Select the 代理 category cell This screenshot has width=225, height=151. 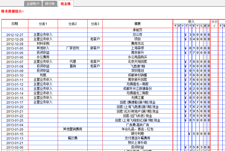[73, 62]
